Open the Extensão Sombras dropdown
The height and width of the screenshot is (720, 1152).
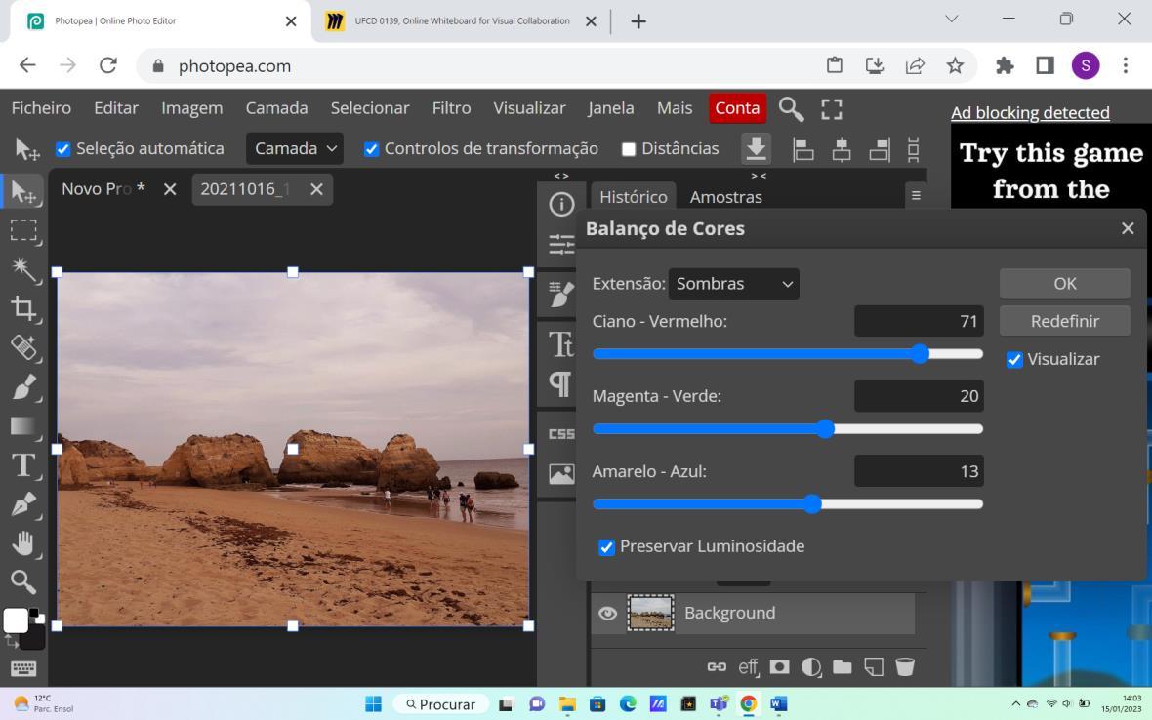coord(734,284)
